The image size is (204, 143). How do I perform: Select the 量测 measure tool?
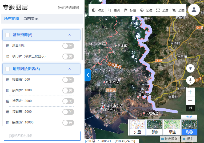coord(110,10)
